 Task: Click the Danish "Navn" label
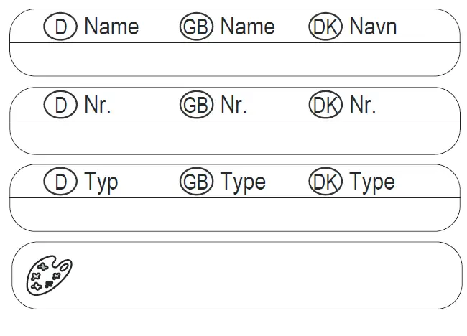[373, 27]
